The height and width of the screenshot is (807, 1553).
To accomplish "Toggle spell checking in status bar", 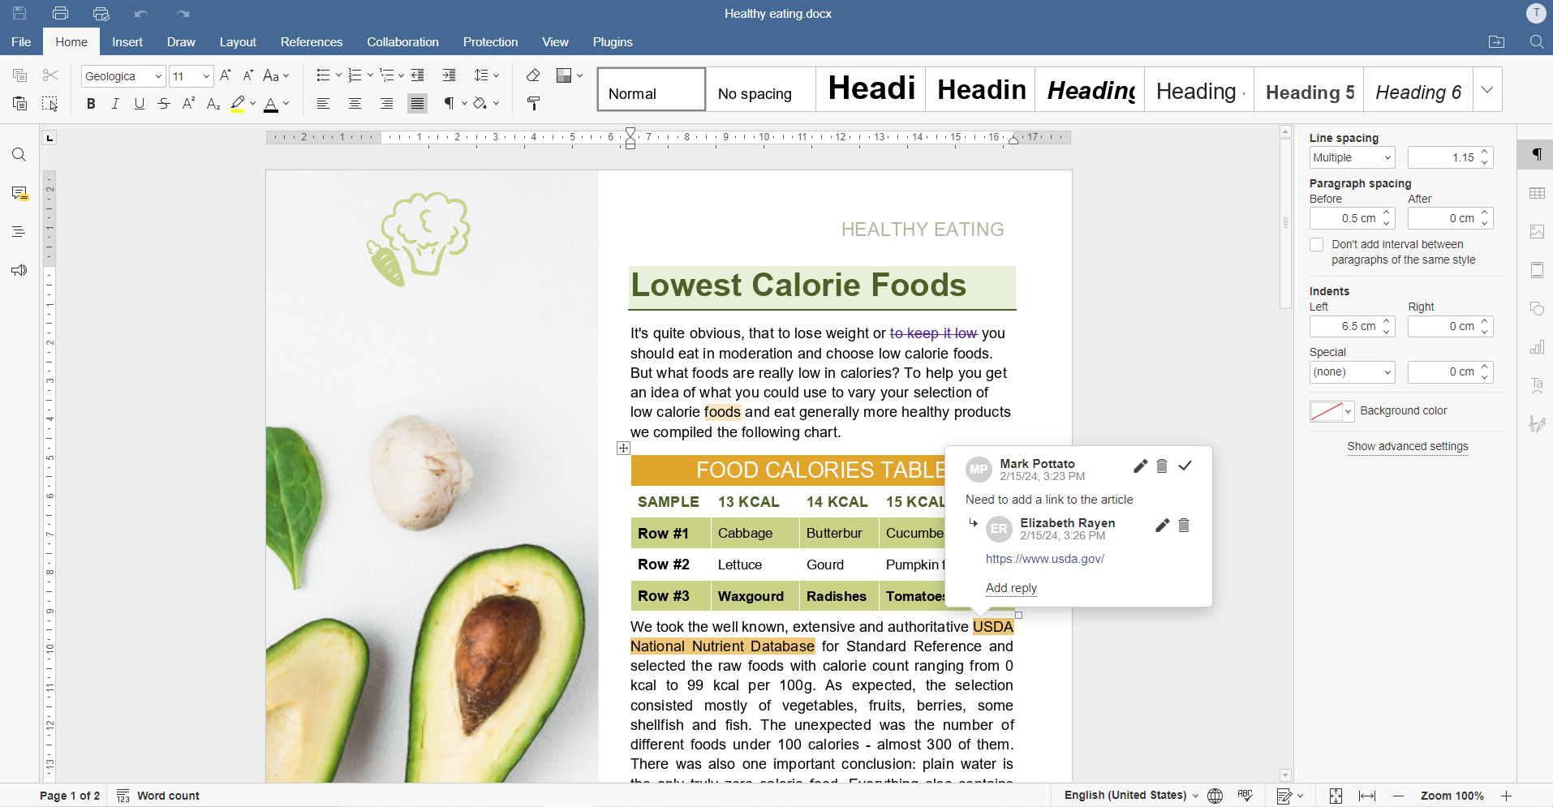I will [1245, 796].
